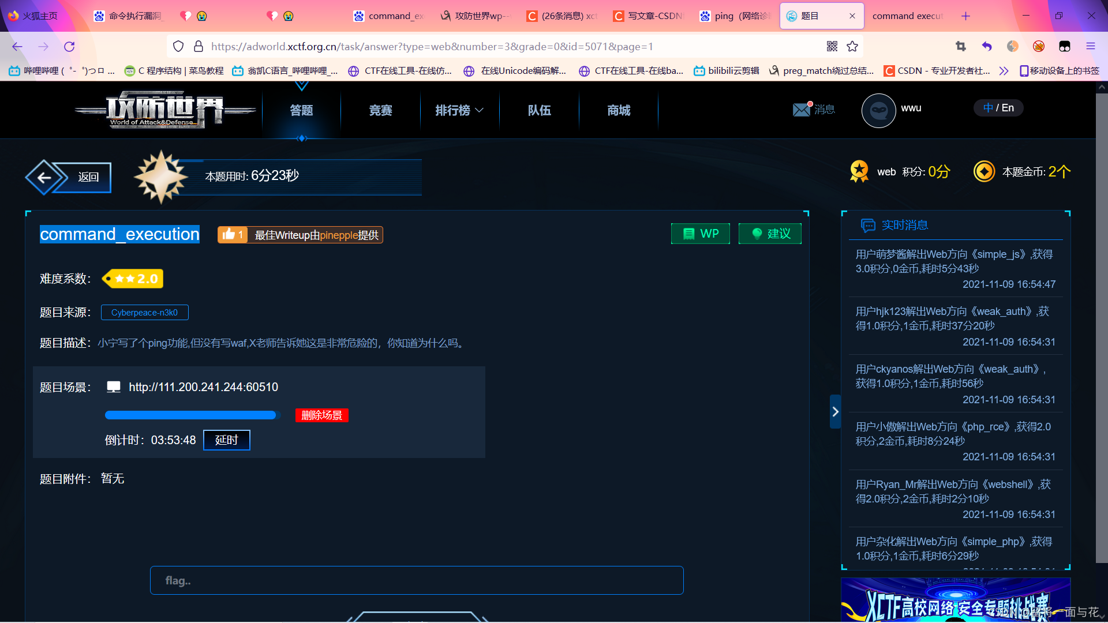Click the screenshot tool icon in toolbar
Image resolution: width=1108 pixels, height=623 pixels.
[961, 46]
